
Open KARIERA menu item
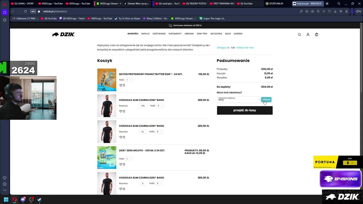238,34
